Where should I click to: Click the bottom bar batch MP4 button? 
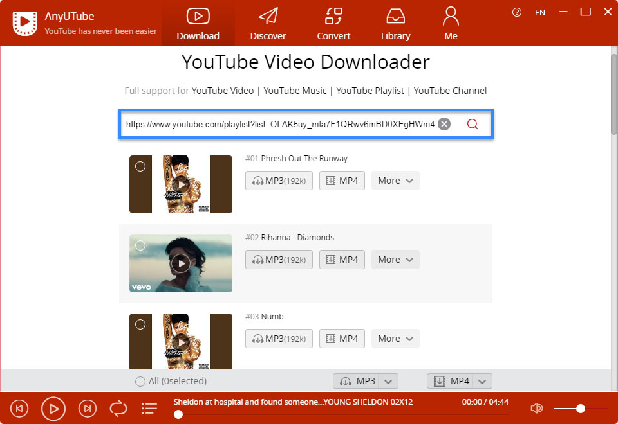pyautogui.click(x=450, y=381)
